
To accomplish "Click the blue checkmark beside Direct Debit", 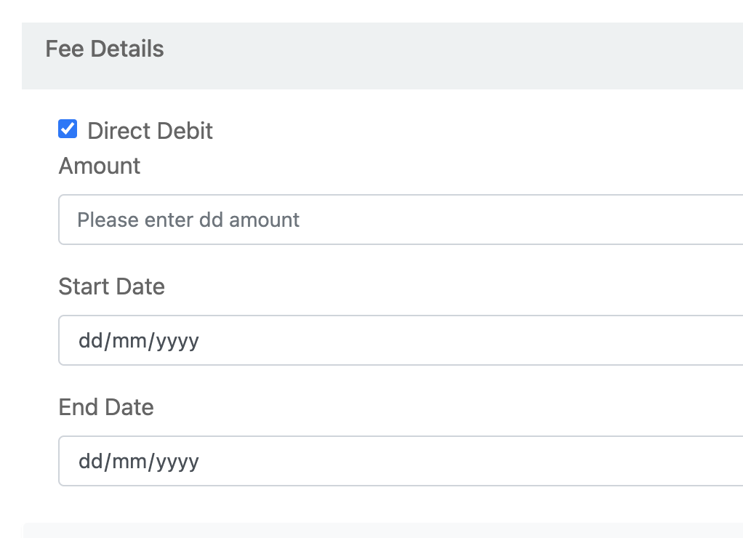I will click(x=68, y=129).
